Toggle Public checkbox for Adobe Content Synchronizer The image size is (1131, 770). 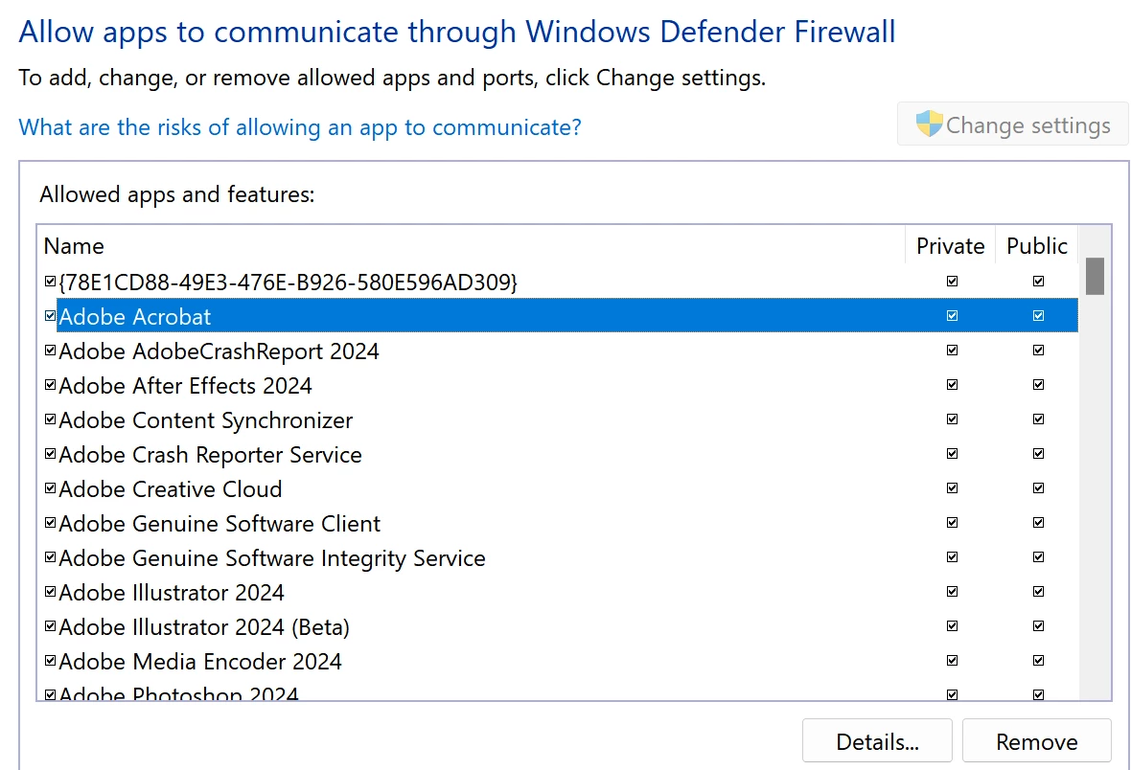point(1039,419)
